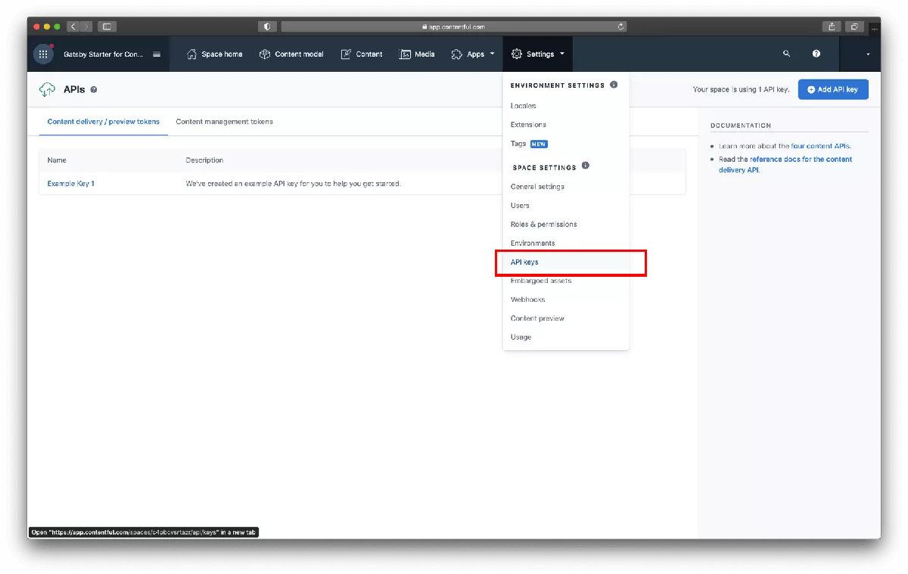Switch to Content management tokens tab
Viewport: 908px width, 574px height.
pos(224,122)
